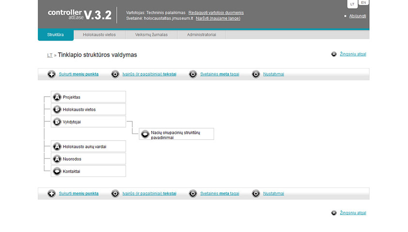Screen dimensions: 408x232
Task: Click the gear icon beside top Įvairūs tekstai
Action: (115, 74)
